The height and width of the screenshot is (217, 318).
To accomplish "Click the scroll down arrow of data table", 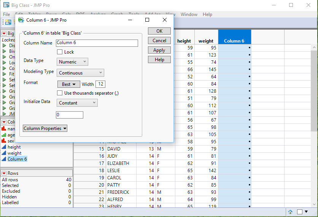I will click(x=314, y=204).
